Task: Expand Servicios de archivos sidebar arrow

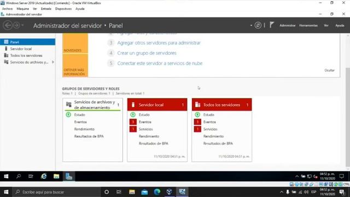Action: [x=53, y=62]
